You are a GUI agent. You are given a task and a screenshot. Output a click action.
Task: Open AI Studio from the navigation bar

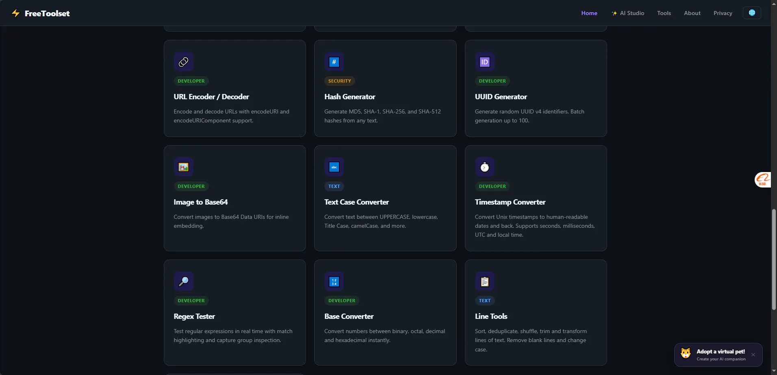click(628, 13)
